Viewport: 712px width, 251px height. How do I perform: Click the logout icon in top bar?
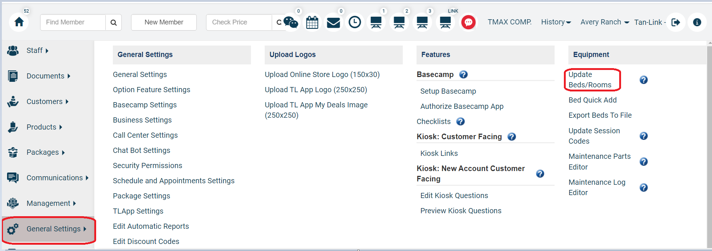pos(676,23)
